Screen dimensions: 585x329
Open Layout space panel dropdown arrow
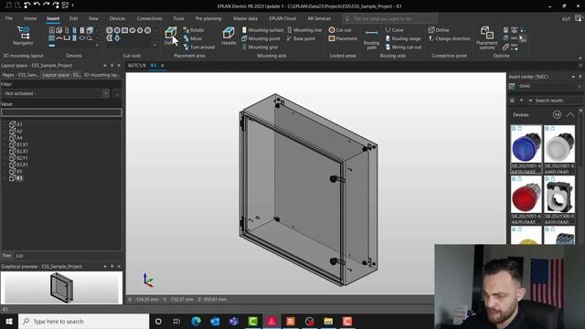coord(105,65)
